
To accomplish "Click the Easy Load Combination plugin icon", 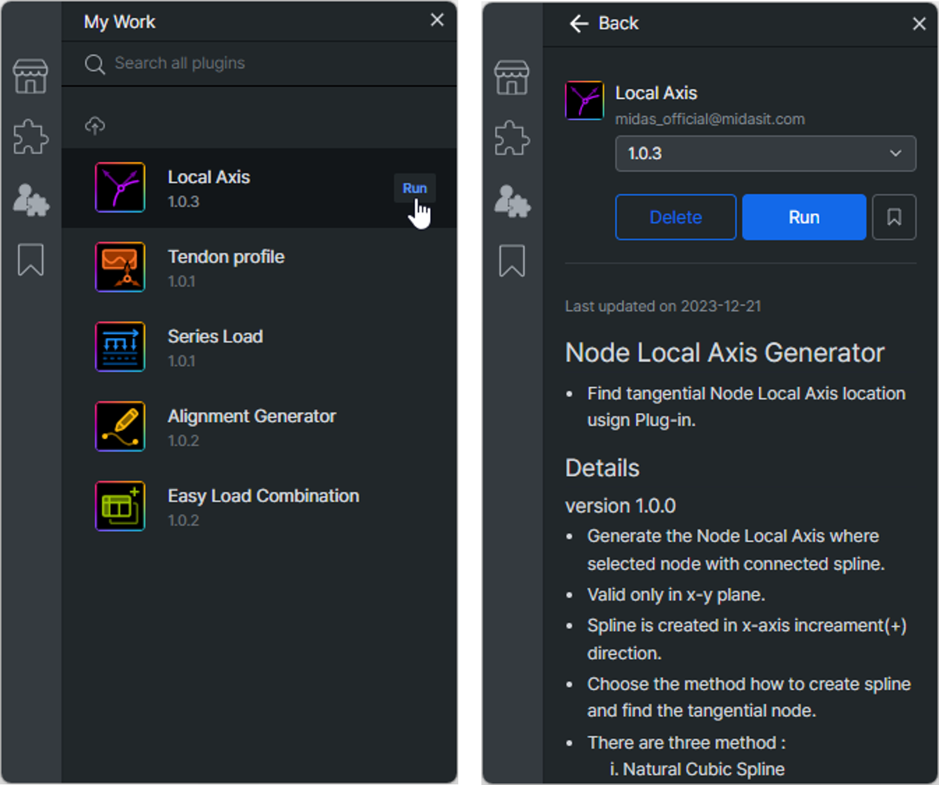I will 120,506.
